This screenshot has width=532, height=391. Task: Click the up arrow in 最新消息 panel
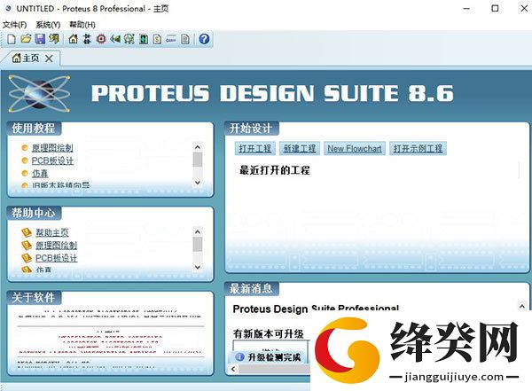tap(522, 306)
